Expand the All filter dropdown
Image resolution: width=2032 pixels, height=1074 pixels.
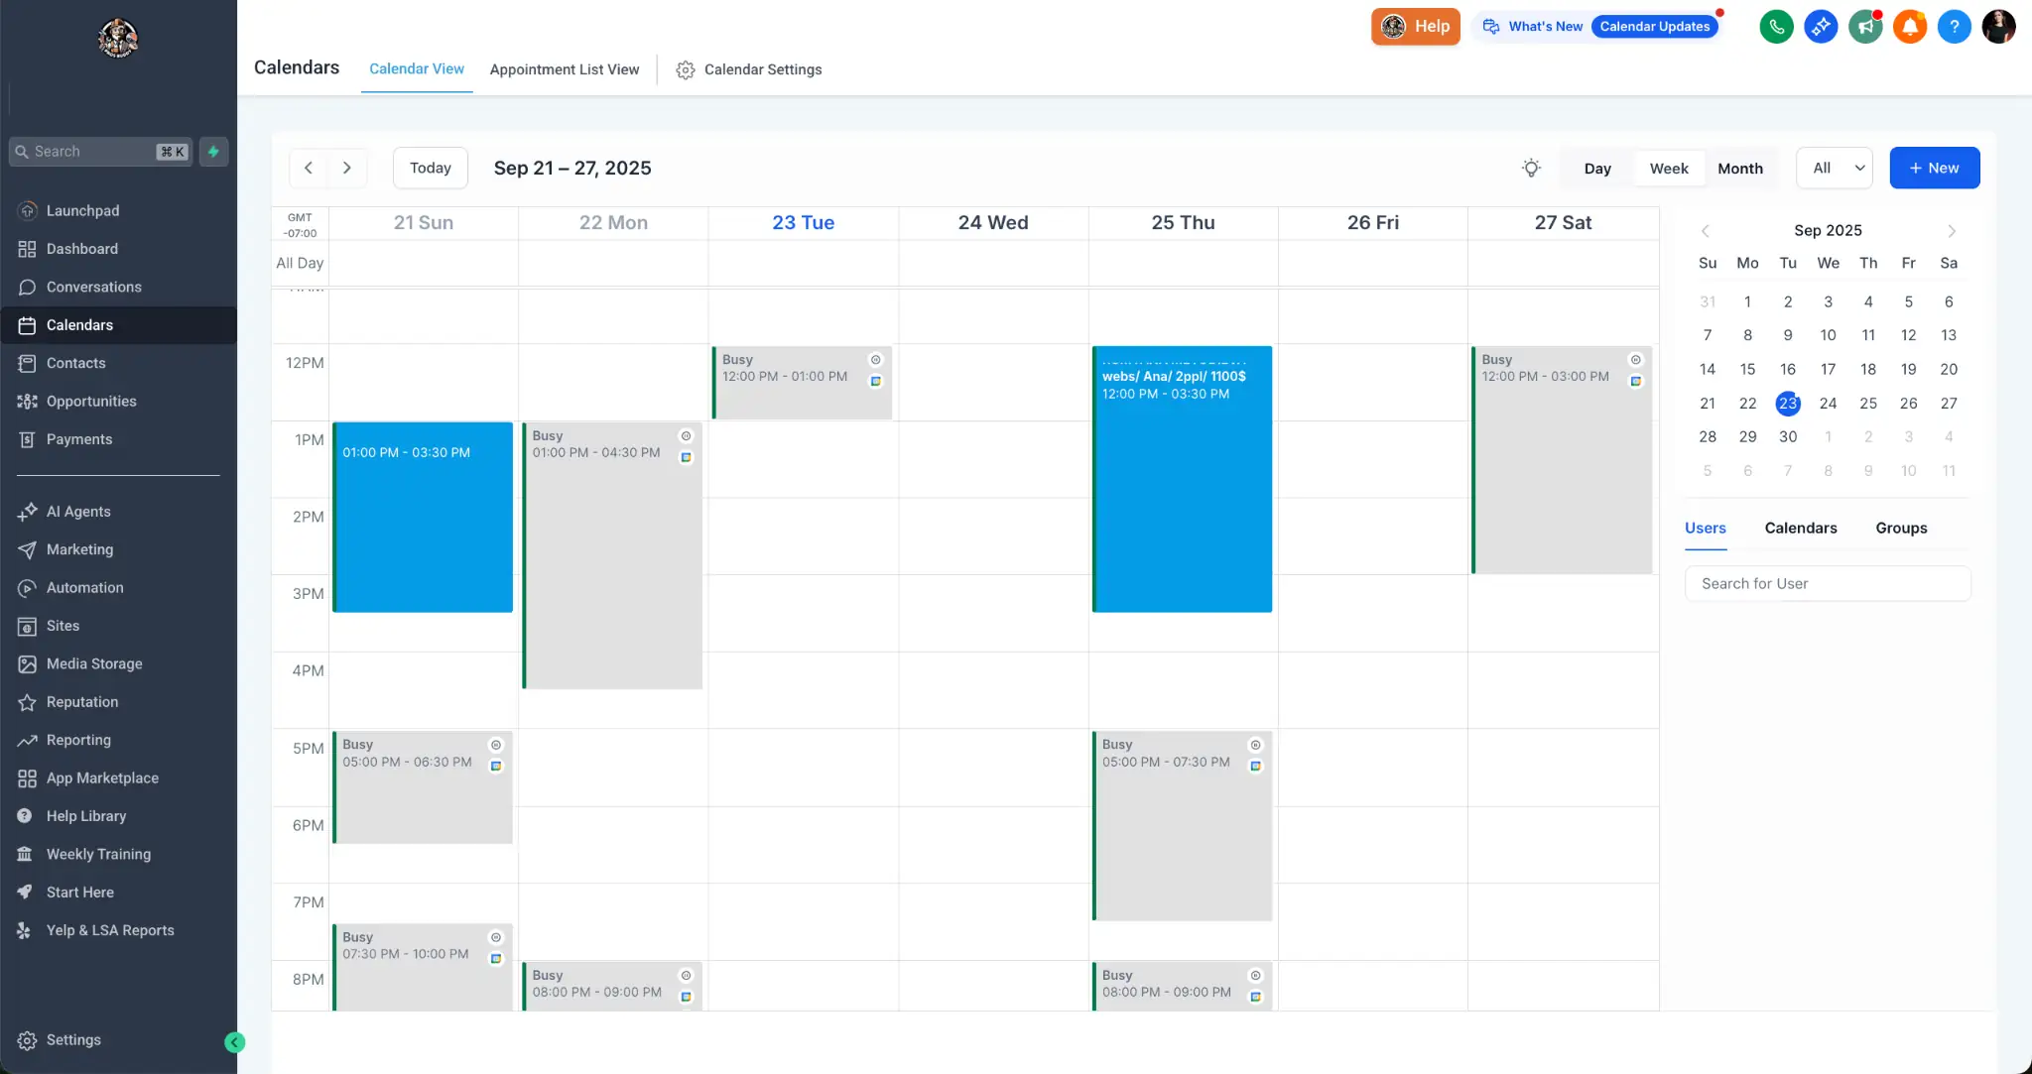[1834, 168]
